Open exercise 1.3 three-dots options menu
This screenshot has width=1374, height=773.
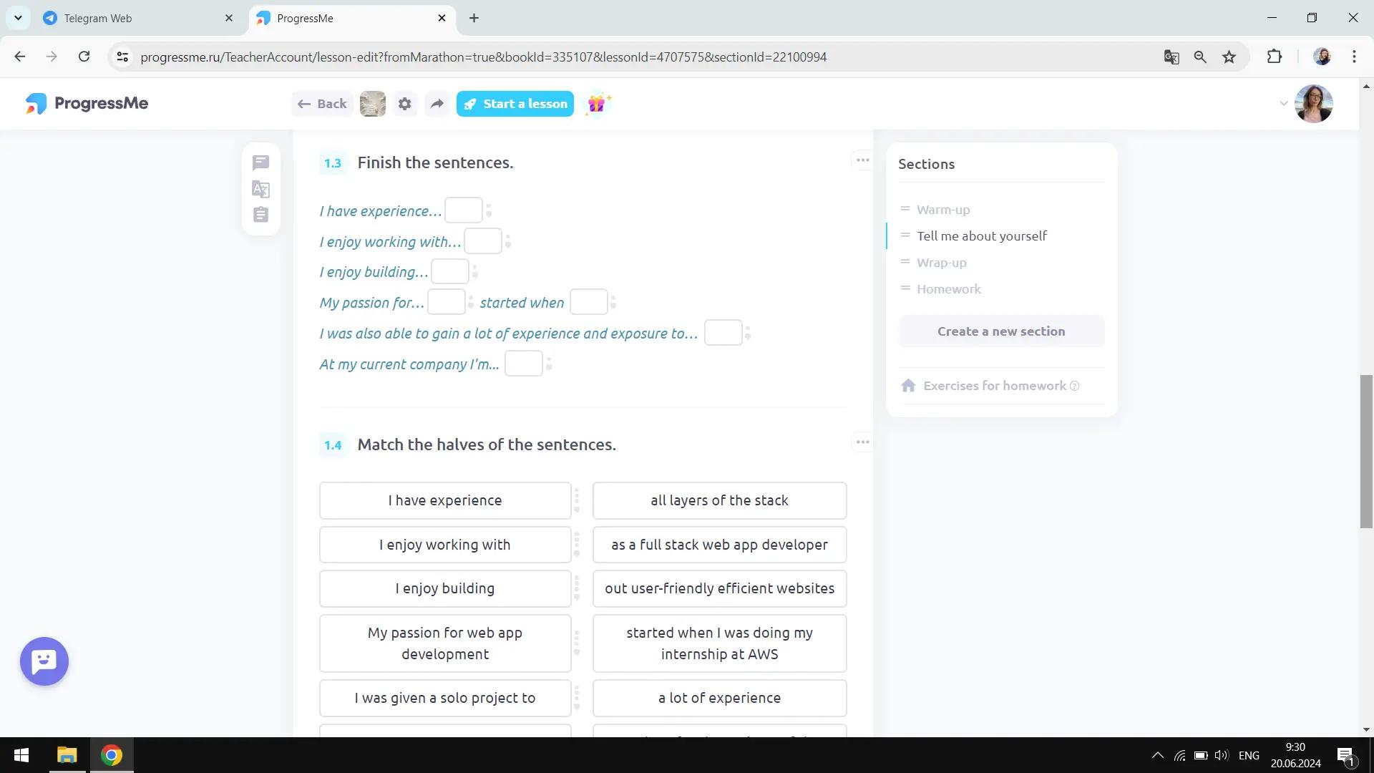point(862,160)
